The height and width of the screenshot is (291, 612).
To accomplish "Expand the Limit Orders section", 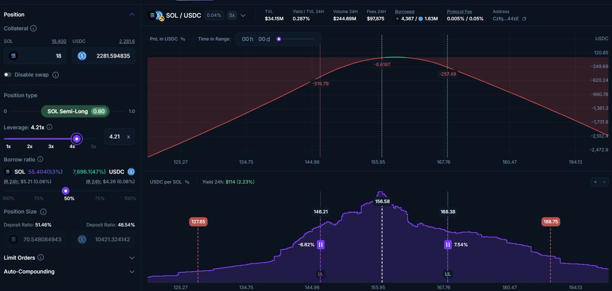I will [132, 258].
